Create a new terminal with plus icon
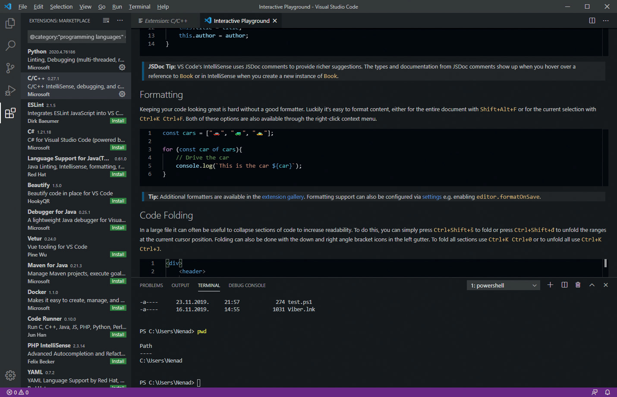 tap(550, 285)
